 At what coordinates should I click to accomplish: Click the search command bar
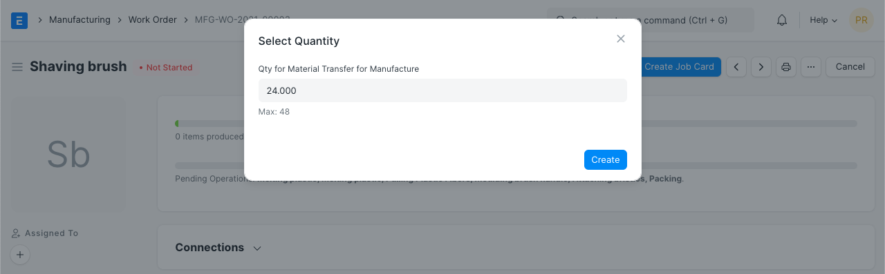tap(651, 20)
